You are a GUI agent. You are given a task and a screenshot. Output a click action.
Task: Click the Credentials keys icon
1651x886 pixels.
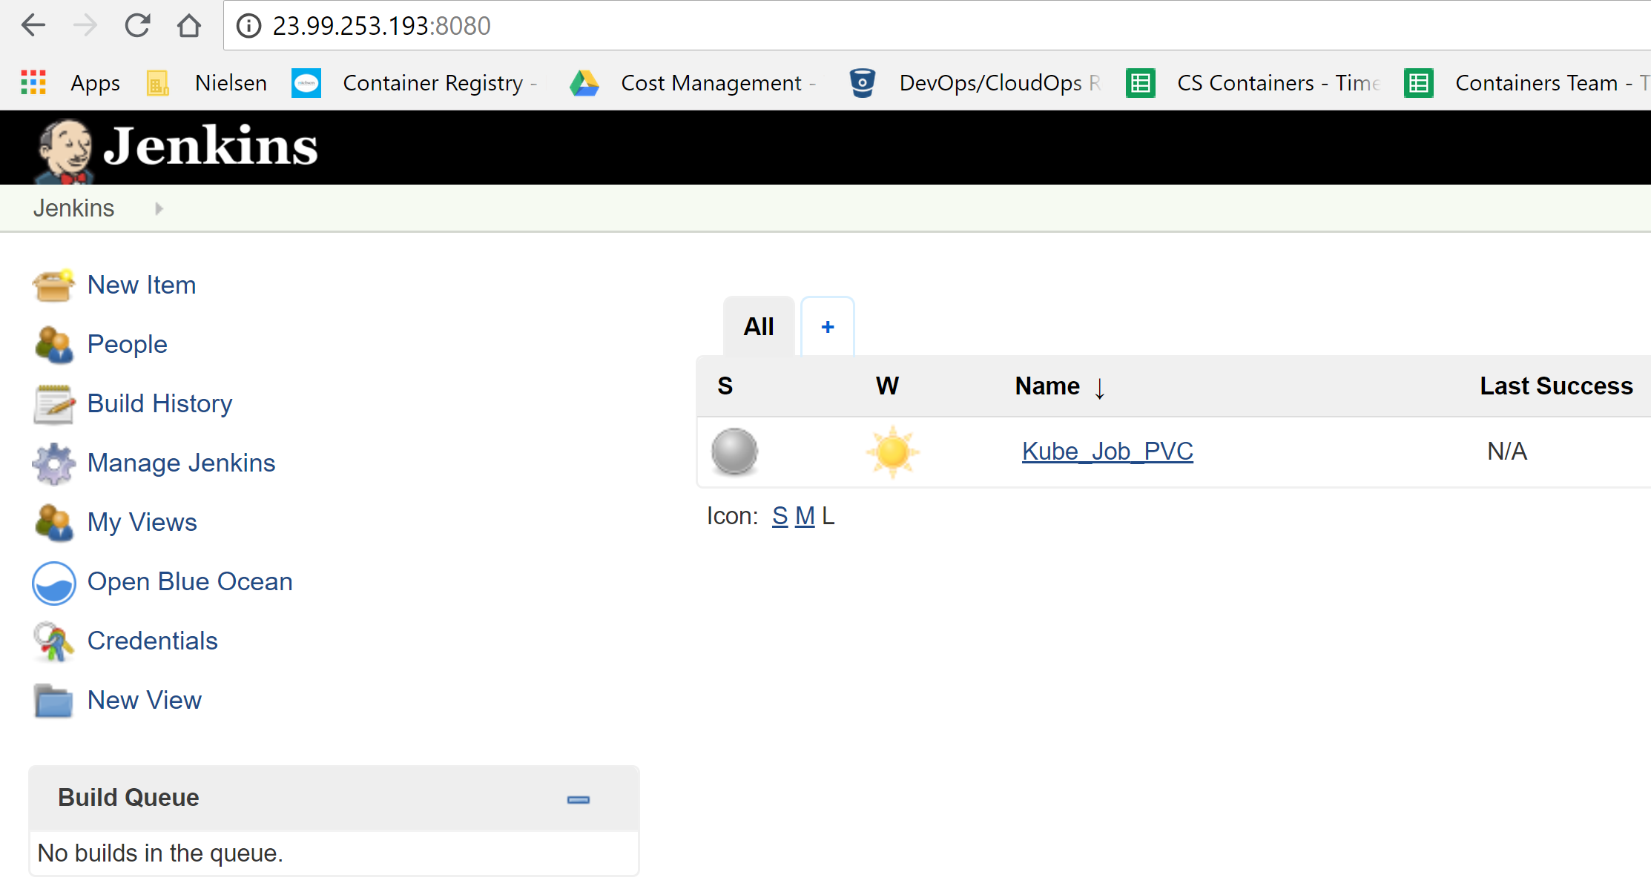pyautogui.click(x=53, y=641)
